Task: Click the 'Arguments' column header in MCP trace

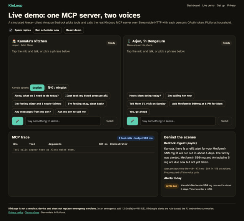Action: click(x=55, y=144)
